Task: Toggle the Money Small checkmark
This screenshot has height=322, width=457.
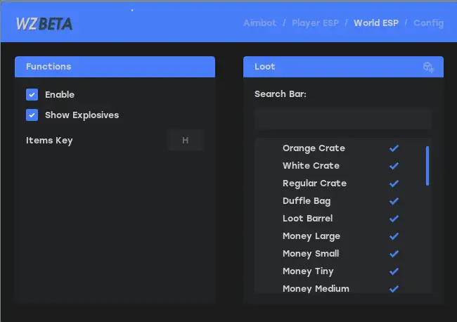Action: (x=394, y=254)
